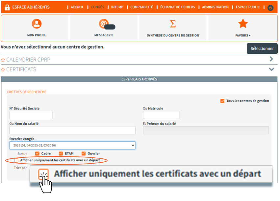This screenshot has height=201, width=280.
Task: Click the power logout icon
Action: pos(270,8)
